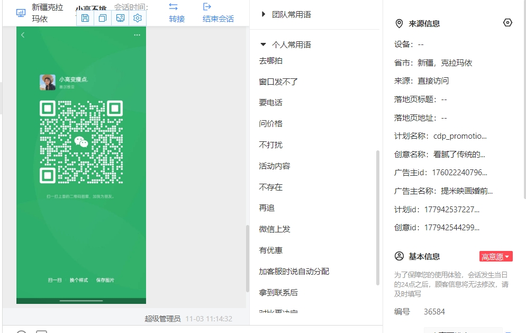Pick the 不打扰 quick phrase

click(271, 145)
